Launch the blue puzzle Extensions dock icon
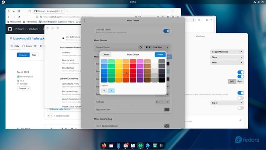This screenshot has width=266, height=150. coord(148,145)
